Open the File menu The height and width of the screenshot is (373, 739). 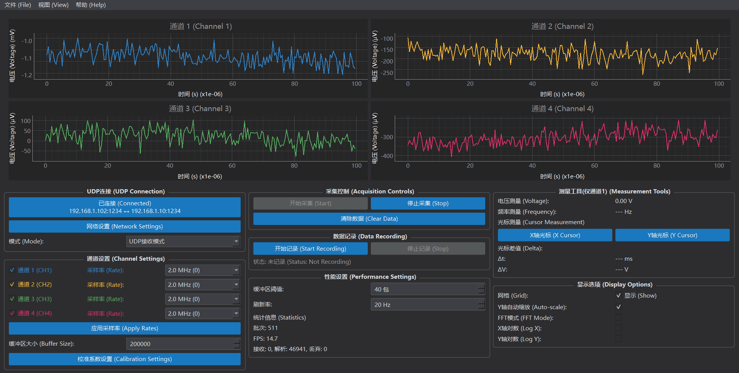pyautogui.click(x=18, y=5)
